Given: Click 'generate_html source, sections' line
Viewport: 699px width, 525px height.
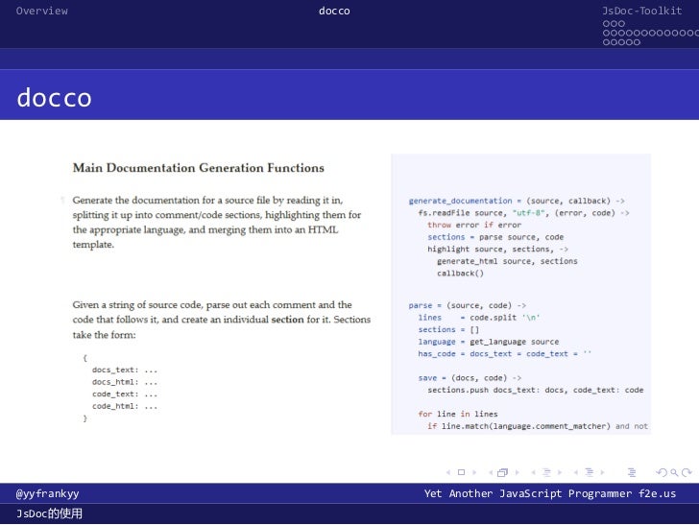Looking at the screenshot, I should point(507,261).
